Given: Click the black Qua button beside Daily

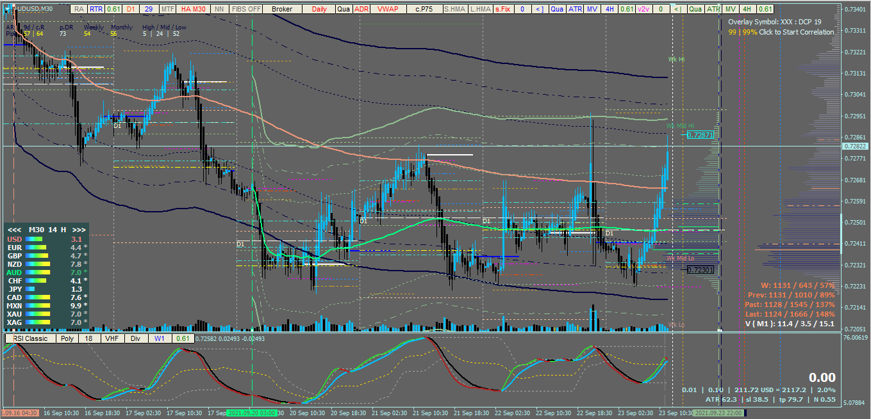Looking at the screenshot, I should click(x=344, y=9).
